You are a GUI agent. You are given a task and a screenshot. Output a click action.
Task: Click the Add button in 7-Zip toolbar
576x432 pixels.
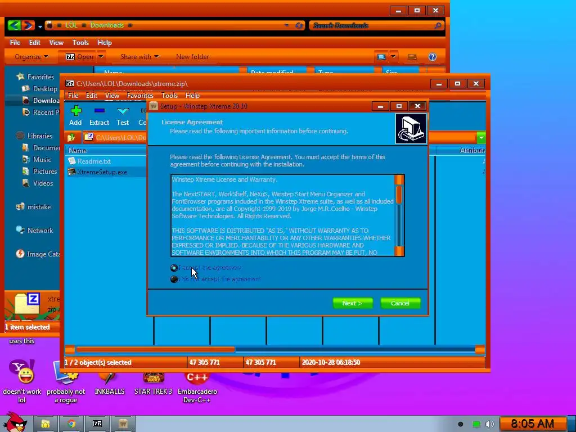click(76, 115)
